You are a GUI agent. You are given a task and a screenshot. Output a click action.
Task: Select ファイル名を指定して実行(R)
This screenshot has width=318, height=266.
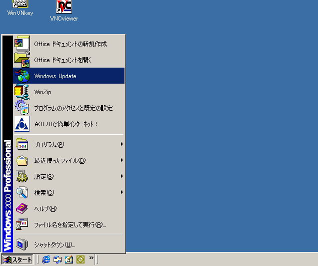click(69, 225)
